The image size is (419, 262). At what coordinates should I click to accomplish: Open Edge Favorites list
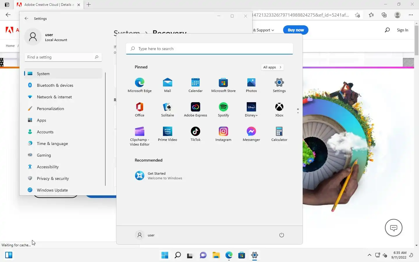click(371, 15)
